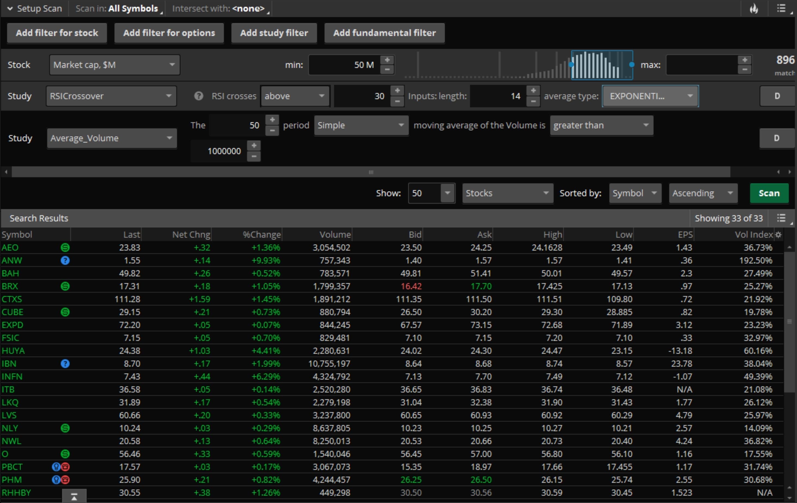Viewport: 797px width, 503px height.
Task: Run the scan with the green Scan button
Action: (x=769, y=193)
